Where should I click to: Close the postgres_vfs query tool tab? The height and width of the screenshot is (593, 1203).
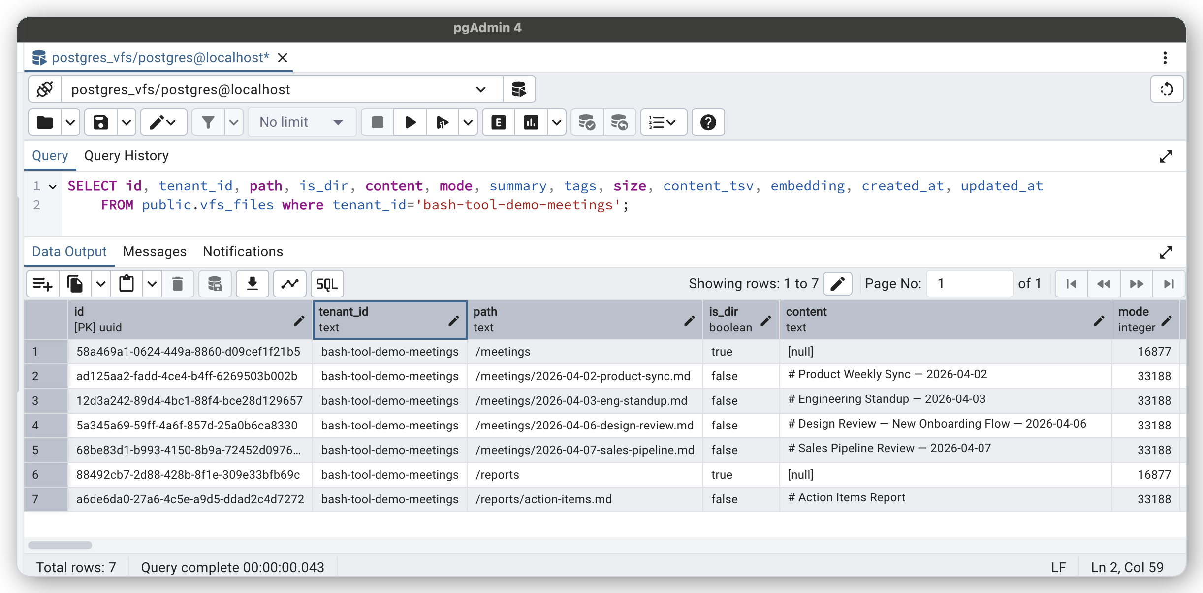click(283, 58)
